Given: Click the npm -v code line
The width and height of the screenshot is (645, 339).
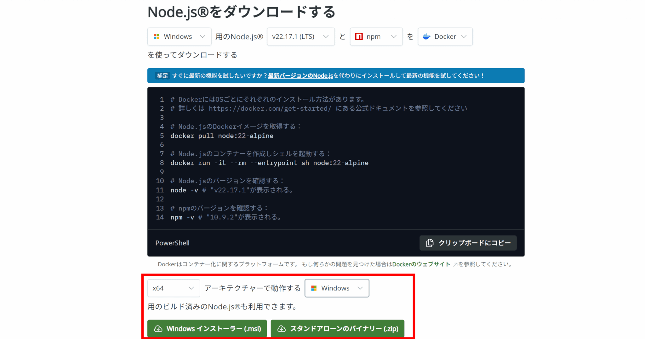Looking at the screenshot, I should [226, 217].
